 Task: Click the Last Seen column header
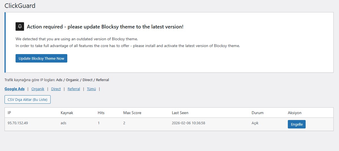pyautogui.click(x=180, y=113)
